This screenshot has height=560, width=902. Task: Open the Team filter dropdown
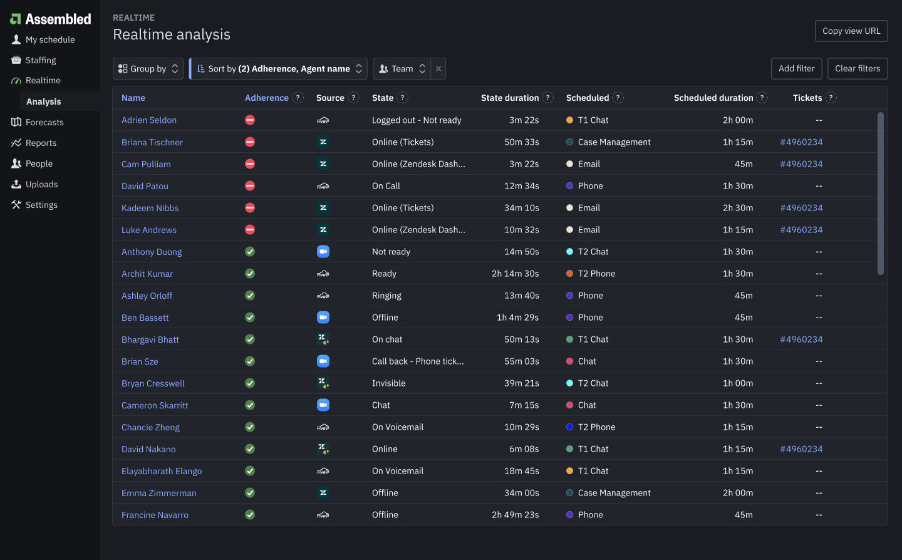[x=402, y=69]
